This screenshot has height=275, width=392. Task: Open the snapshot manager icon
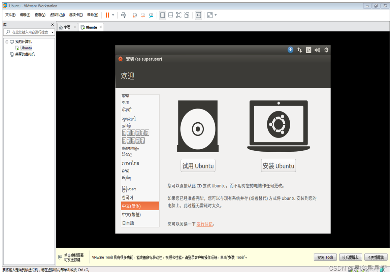pos(151,15)
